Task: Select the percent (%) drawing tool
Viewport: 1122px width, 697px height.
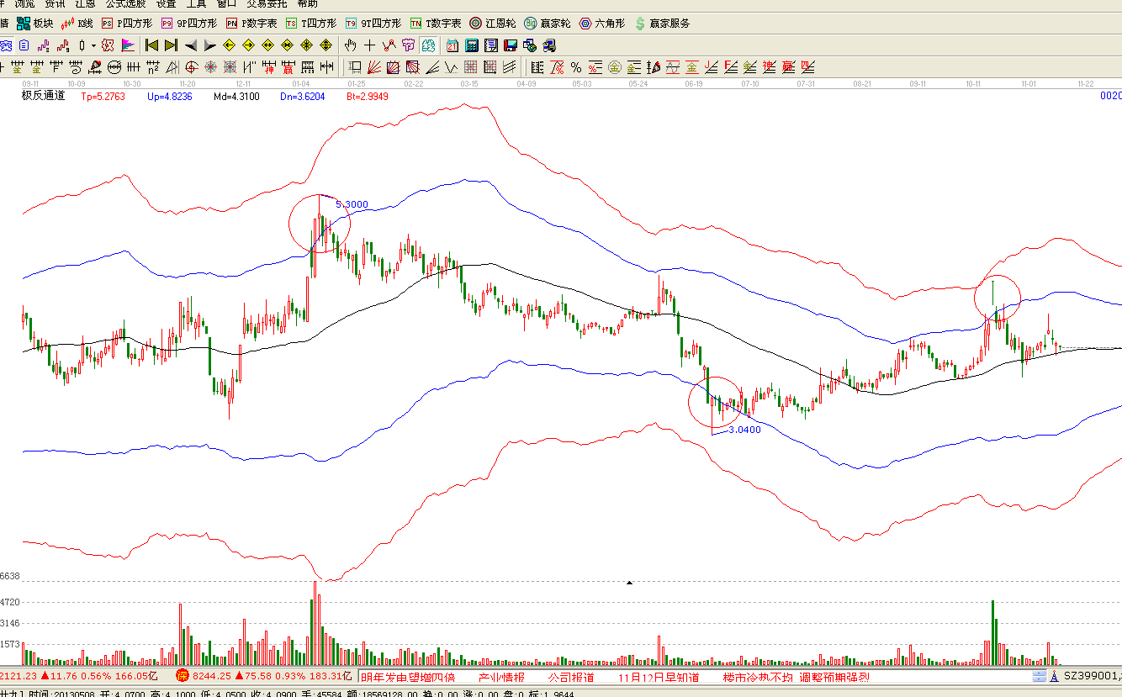Action: pos(576,67)
